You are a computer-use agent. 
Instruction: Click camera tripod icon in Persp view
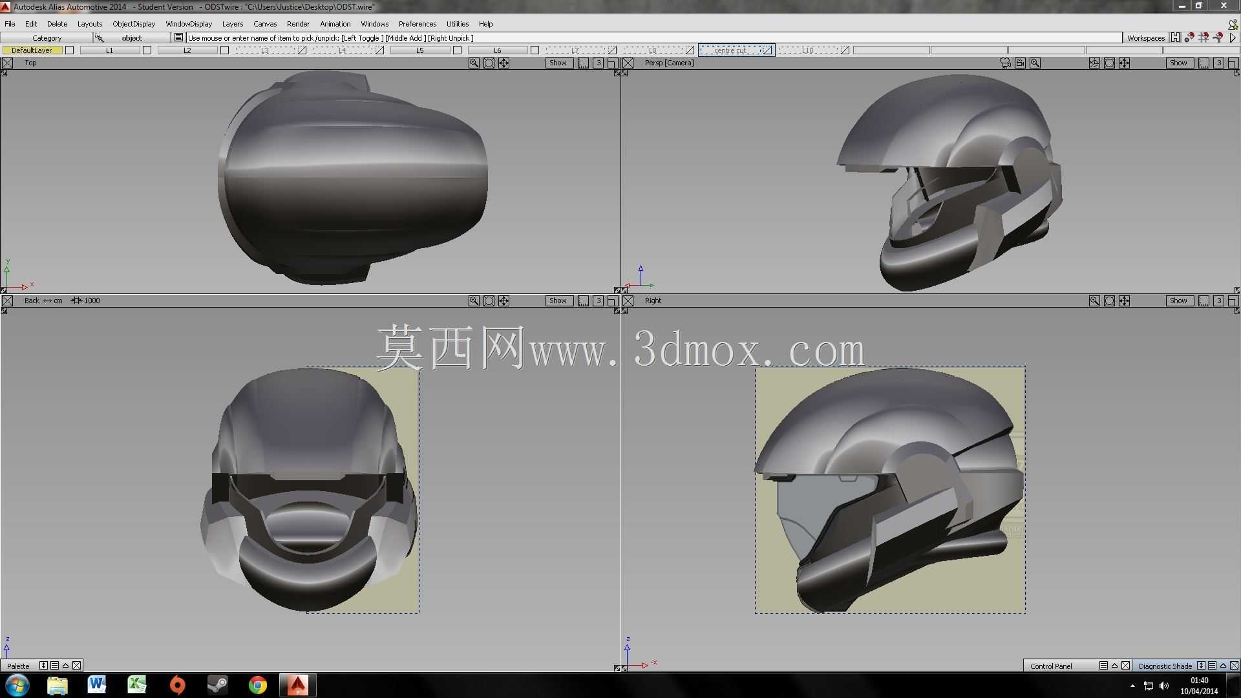click(x=1005, y=63)
